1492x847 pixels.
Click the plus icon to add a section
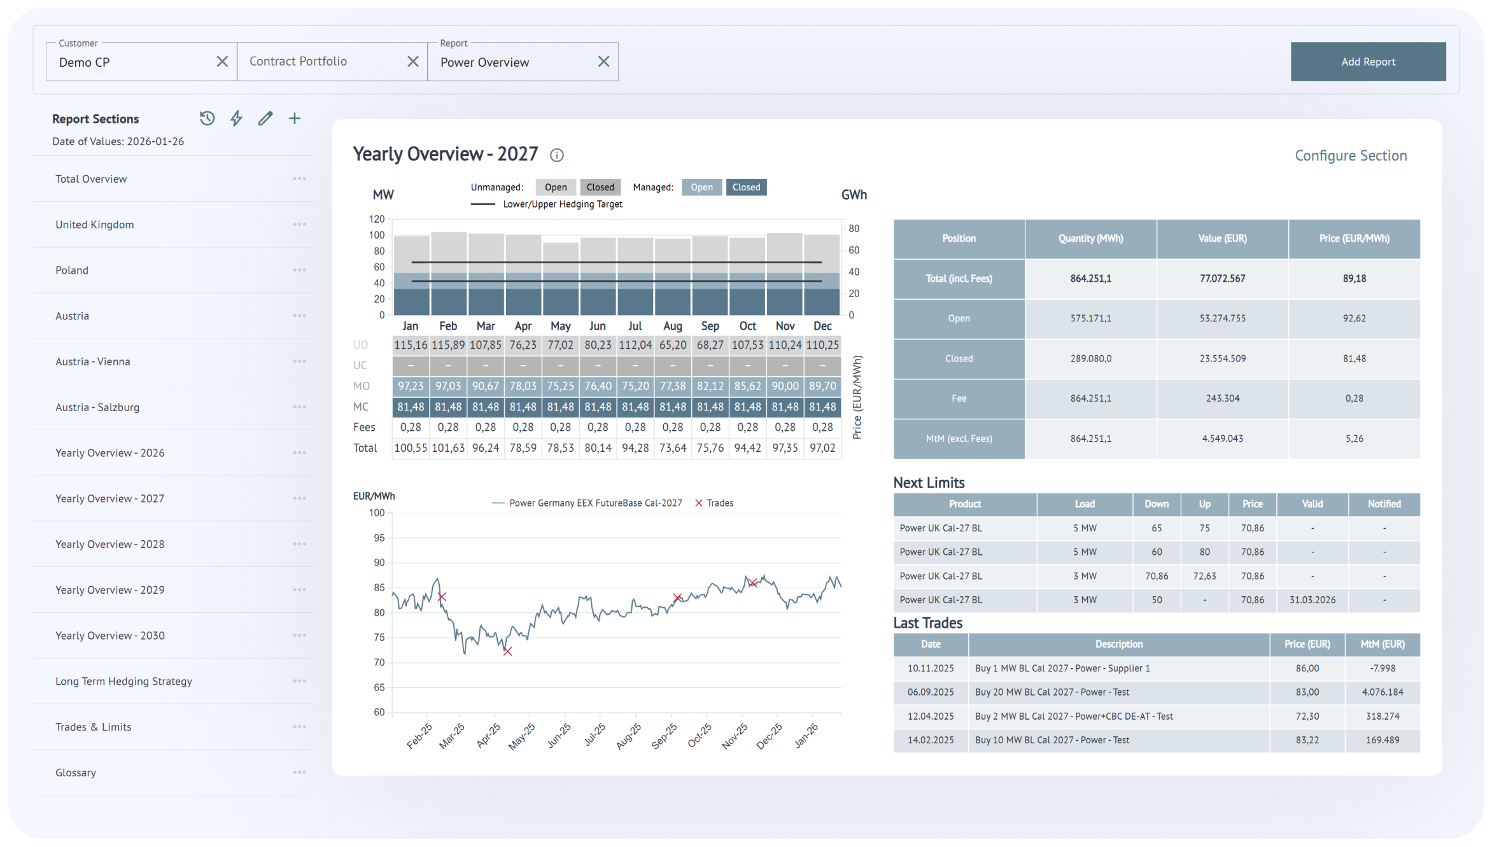pos(295,118)
